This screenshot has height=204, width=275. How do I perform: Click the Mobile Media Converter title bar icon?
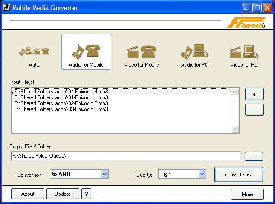tap(7, 8)
